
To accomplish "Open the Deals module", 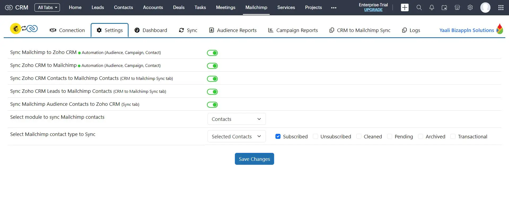I will click(179, 7).
